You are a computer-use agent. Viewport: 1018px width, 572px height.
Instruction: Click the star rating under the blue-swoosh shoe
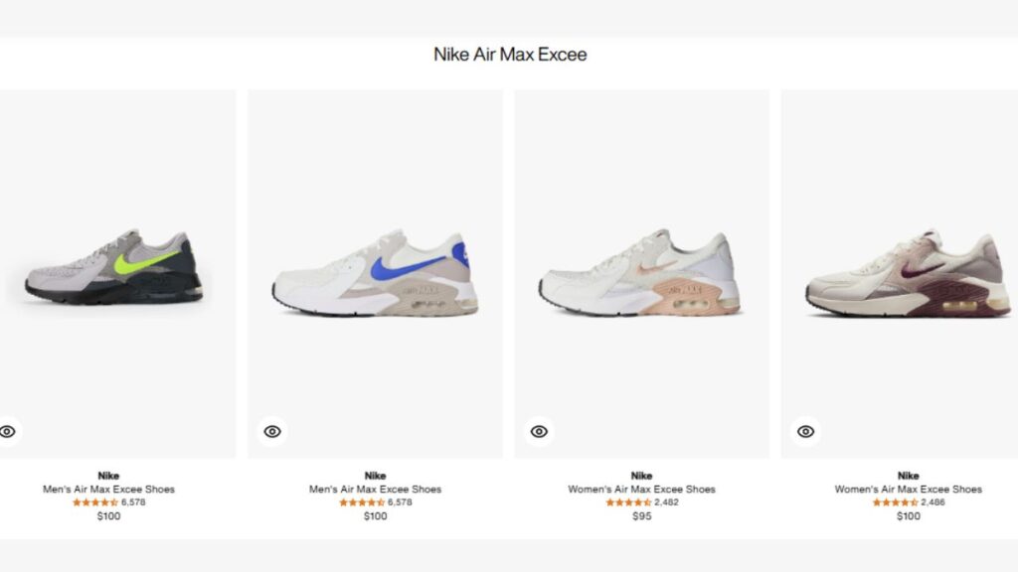coord(362,502)
